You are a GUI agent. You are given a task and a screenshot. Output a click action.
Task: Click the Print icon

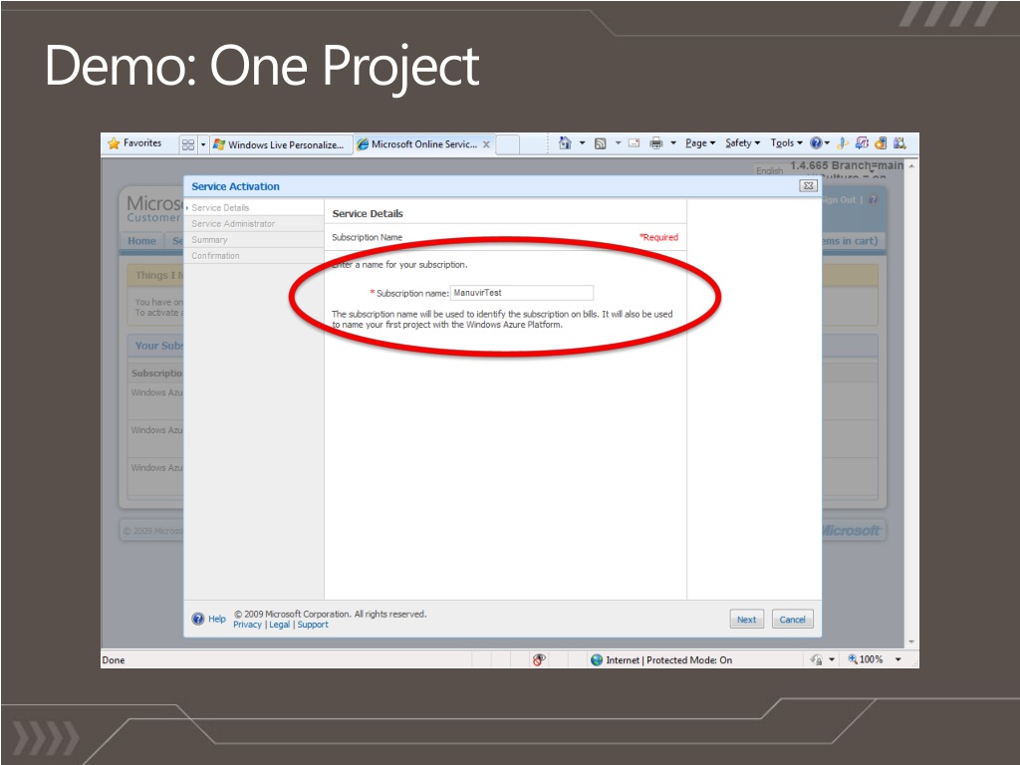coord(656,143)
